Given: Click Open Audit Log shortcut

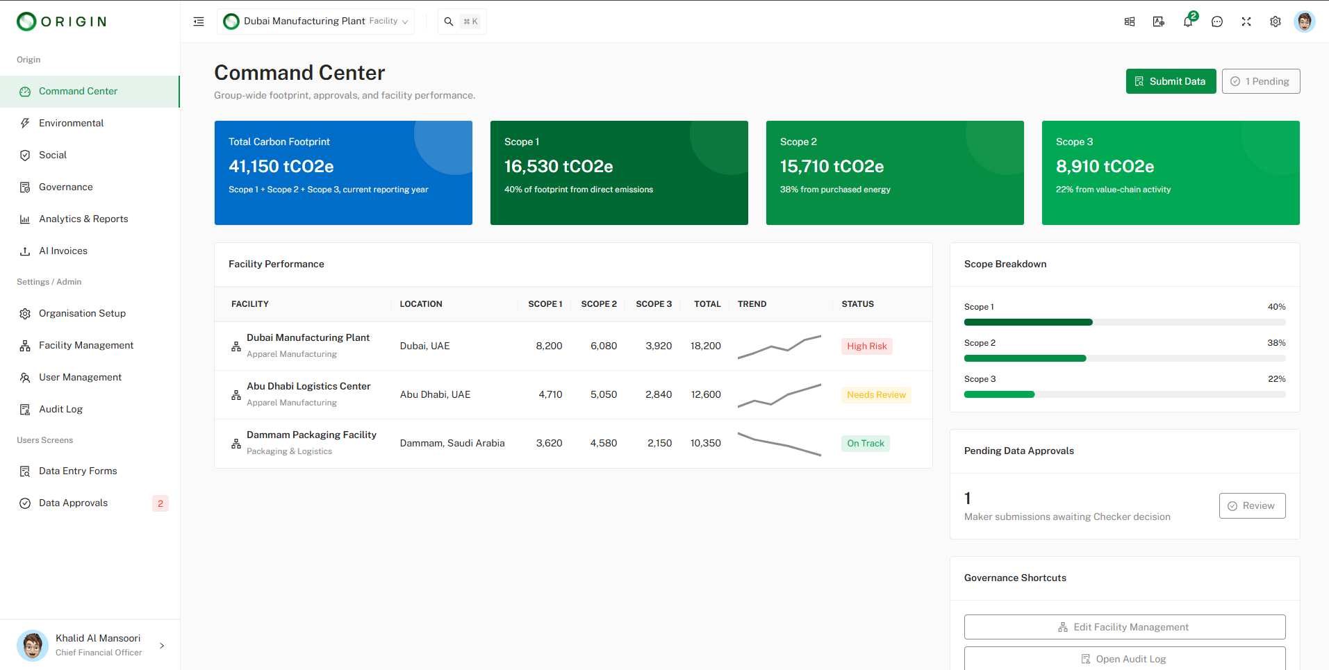Looking at the screenshot, I should pyautogui.click(x=1125, y=659).
